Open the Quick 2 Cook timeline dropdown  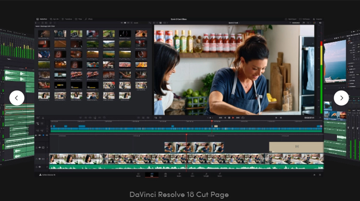[x=234, y=23]
